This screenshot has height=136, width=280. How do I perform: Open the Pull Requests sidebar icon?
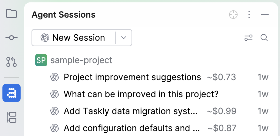(x=12, y=62)
